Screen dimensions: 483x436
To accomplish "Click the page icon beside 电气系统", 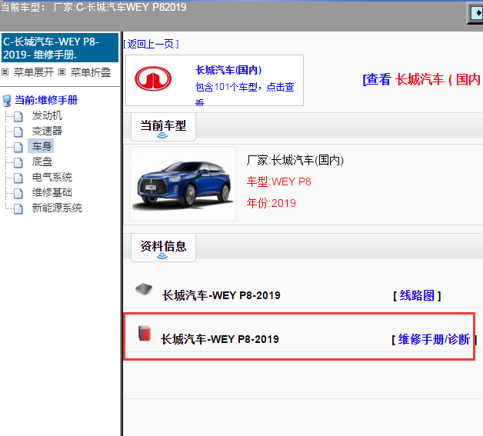I will pos(18,178).
